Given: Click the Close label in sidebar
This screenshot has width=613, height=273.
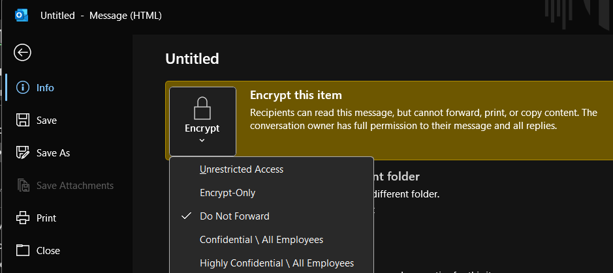Looking at the screenshot, I should pos(48,250).
